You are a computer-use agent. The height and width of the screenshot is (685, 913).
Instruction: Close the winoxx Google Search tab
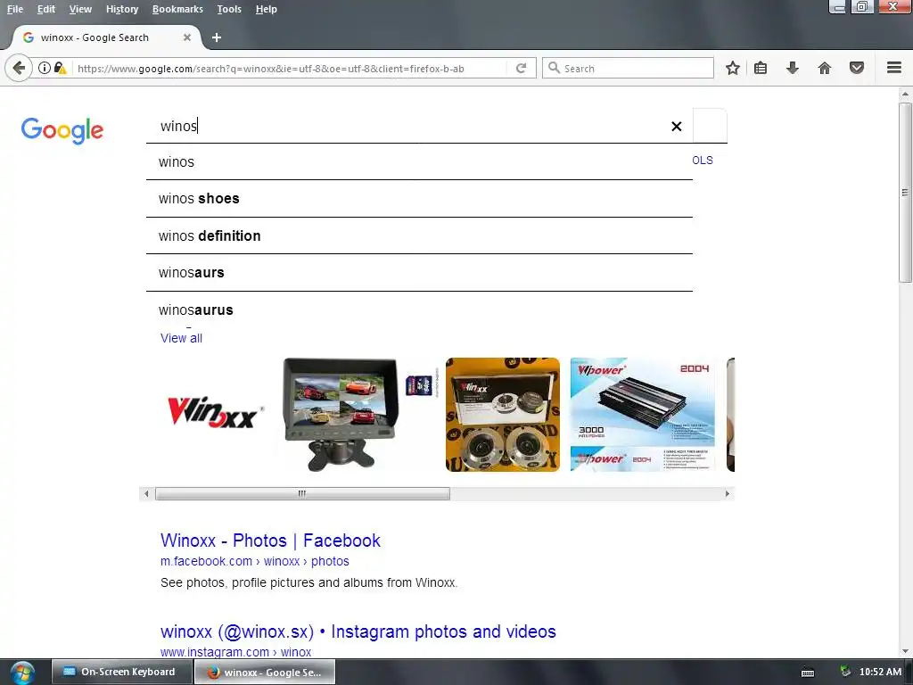tap(187, 37)
